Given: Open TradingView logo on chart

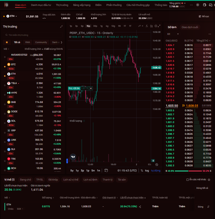Looking at the screenshot, I should (x=73, y=157).
